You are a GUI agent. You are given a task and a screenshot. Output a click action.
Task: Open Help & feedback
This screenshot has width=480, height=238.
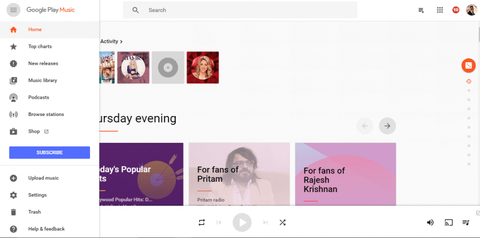coord(50,229)
